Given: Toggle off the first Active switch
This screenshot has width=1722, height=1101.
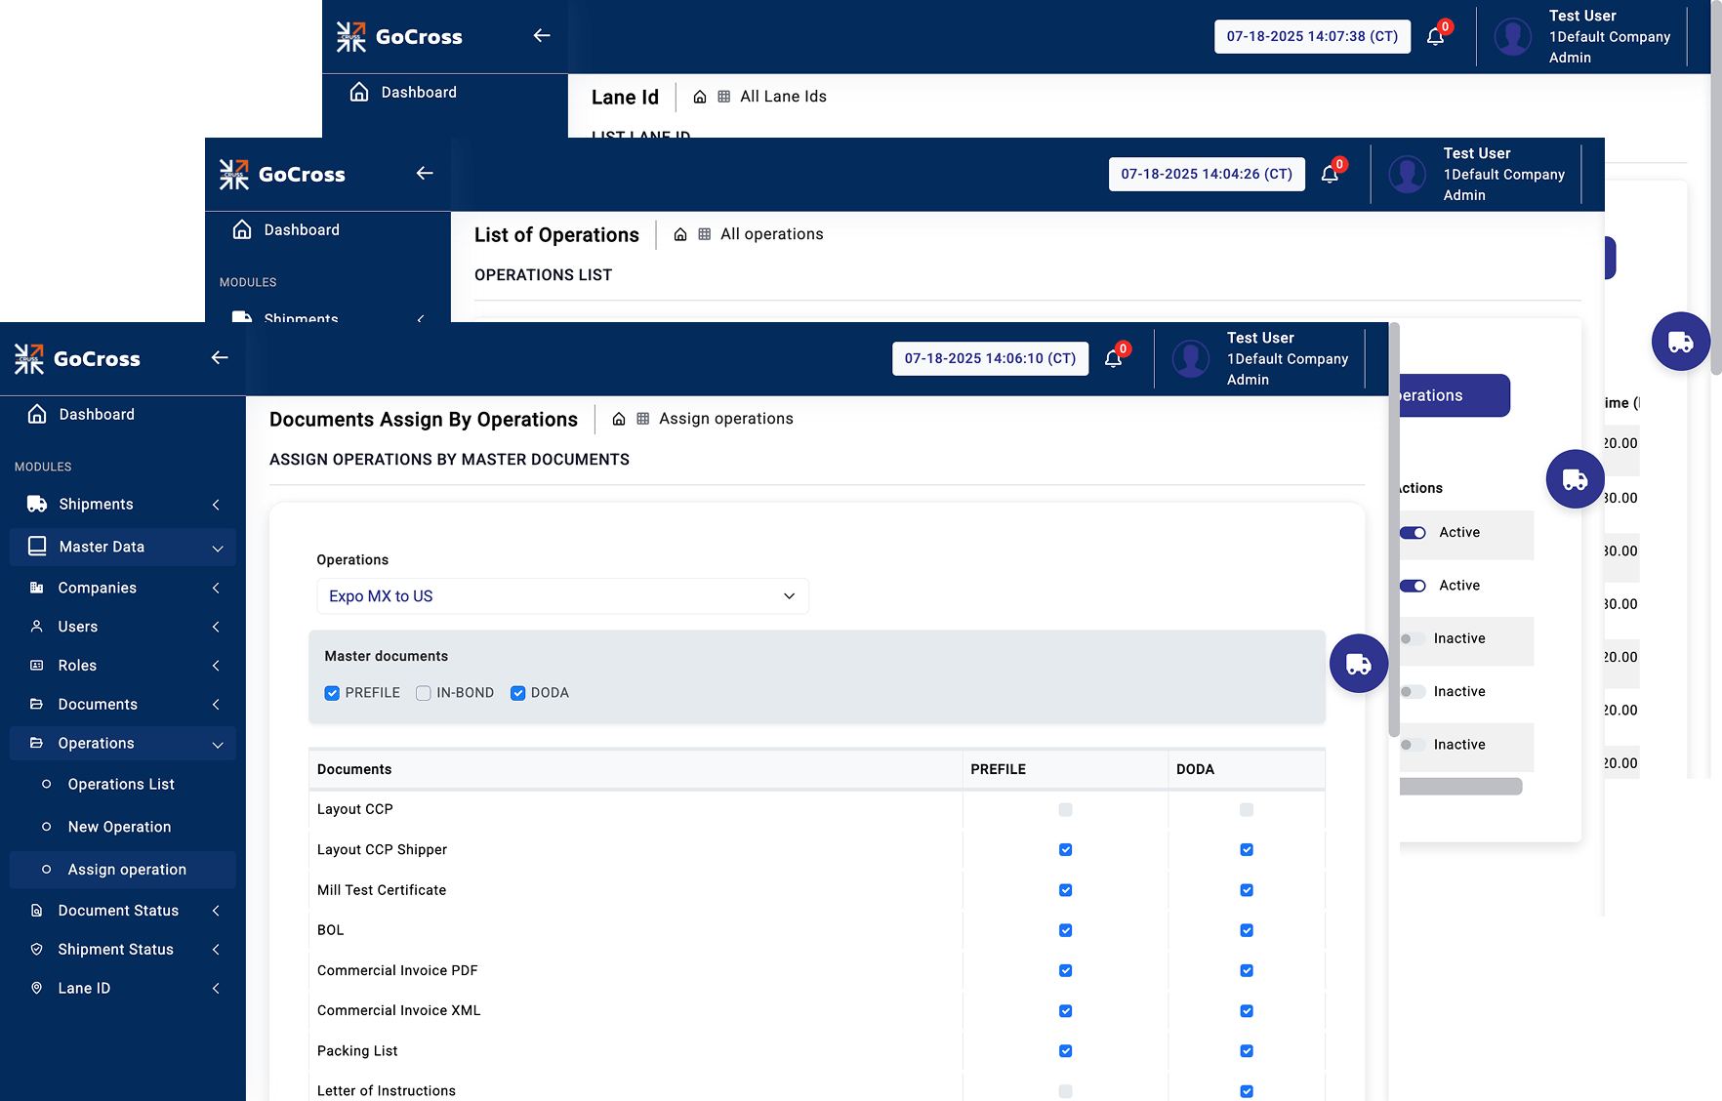Looking at the screenshot, I should coord(1413,533).
